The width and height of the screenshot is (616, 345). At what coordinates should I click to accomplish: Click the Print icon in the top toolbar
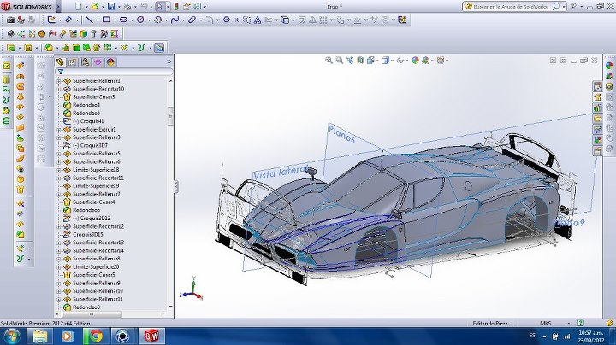(127, 6)
